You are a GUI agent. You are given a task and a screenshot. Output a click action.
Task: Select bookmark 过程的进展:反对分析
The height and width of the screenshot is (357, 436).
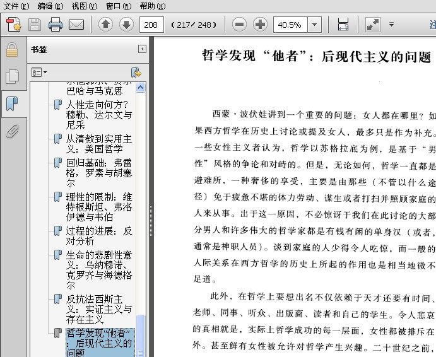click(x=98, y=236)
